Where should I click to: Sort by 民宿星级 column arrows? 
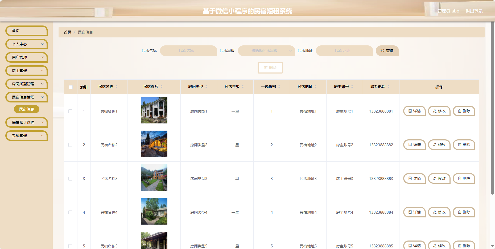243,87
